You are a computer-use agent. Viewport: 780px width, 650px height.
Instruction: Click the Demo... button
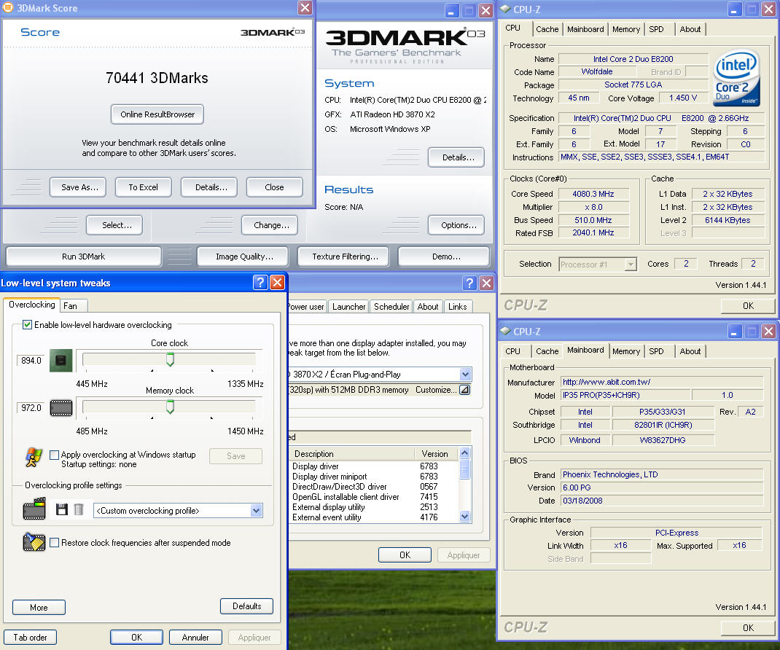pos(444,257)
